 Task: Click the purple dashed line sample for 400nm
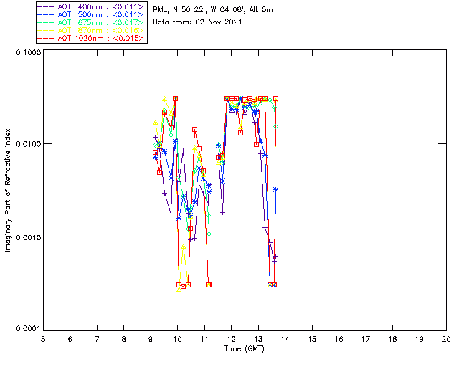coord(46,6)
